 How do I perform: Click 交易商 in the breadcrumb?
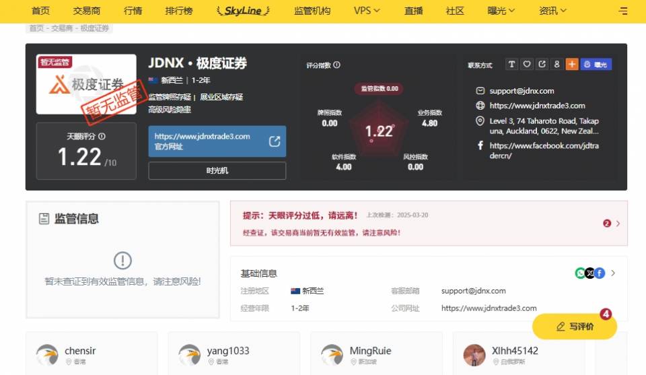click(x=62, y=28)
